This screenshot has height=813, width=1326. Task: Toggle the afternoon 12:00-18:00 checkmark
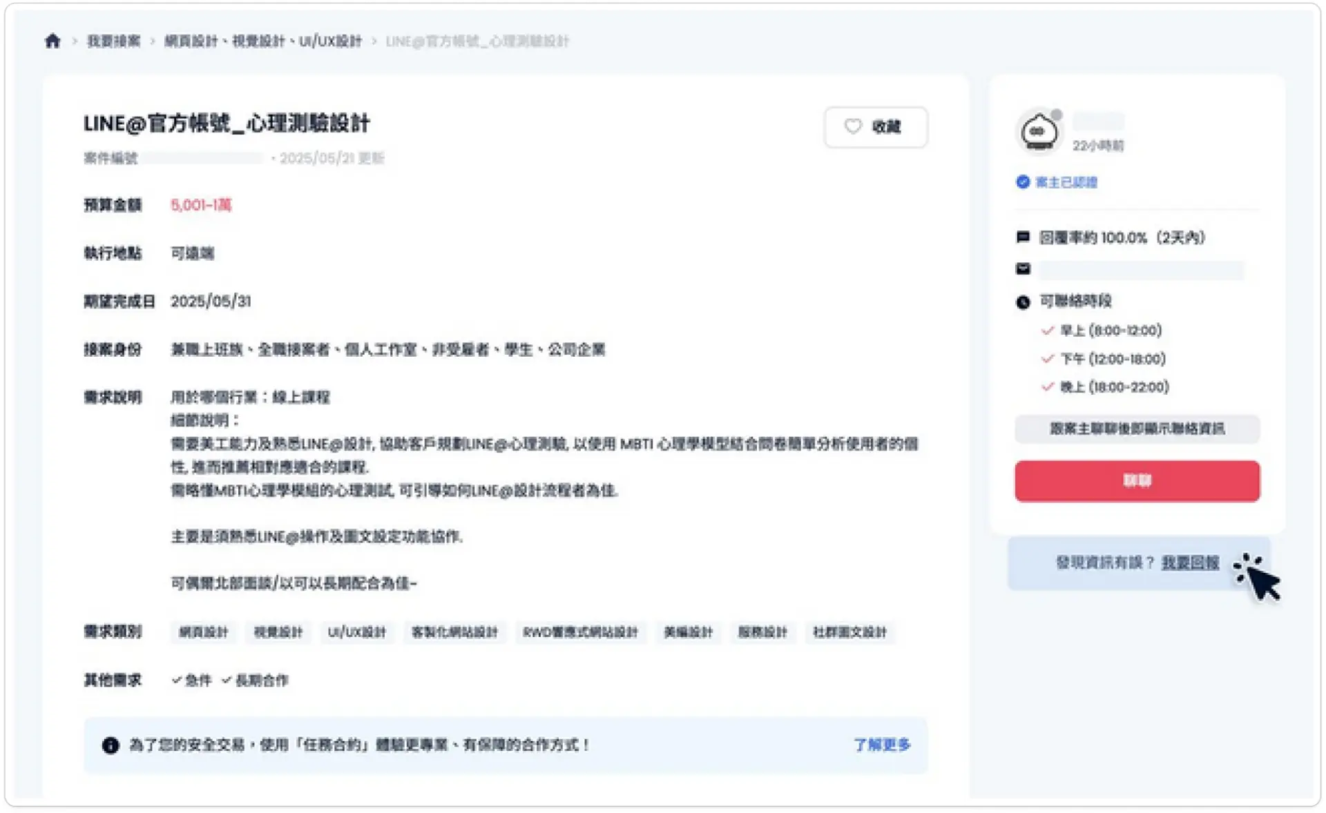1048,359
